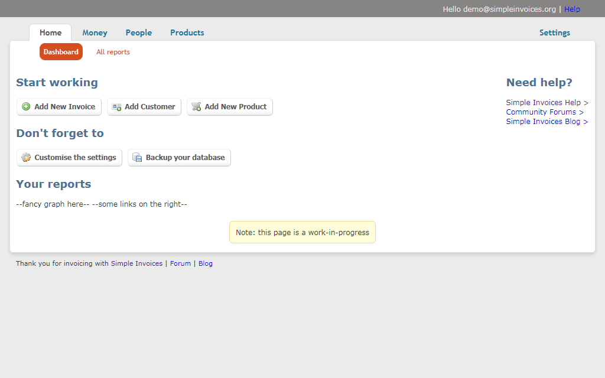The width and height of the screenshot is (605, 378).
Task: Click the database icon on Backup your database
Action: coord(137,158)
